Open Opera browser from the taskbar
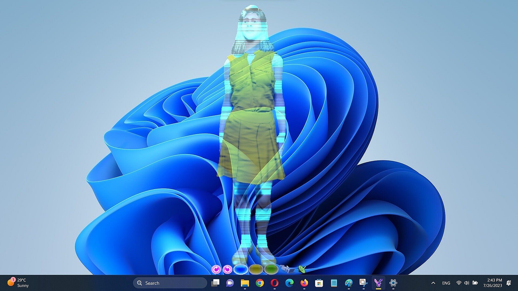518x291 pixels. 274,283
